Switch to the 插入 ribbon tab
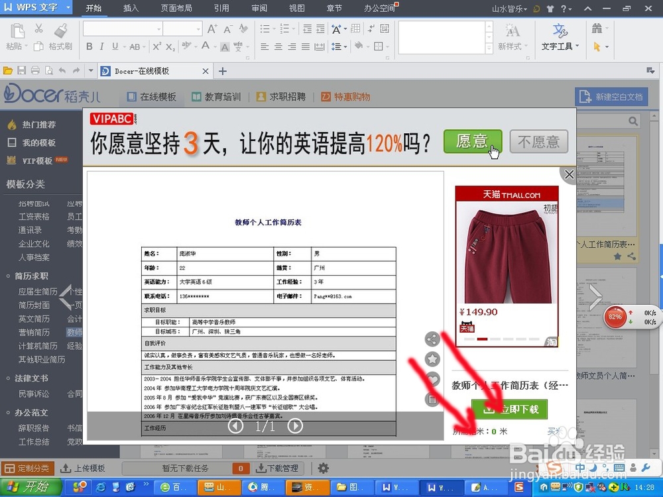Screen dimensions: 663x497 tap(131, 8)
